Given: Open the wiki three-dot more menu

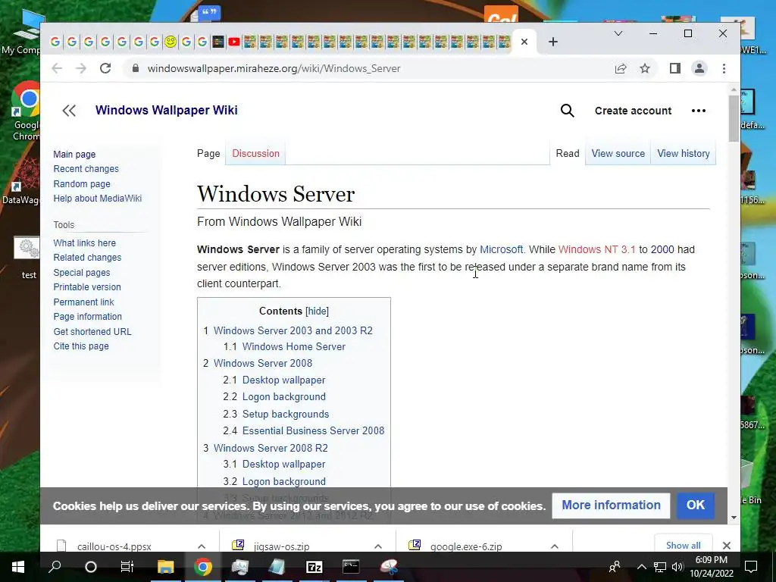Looking at the screenshot, I should [x=698, y=111].
